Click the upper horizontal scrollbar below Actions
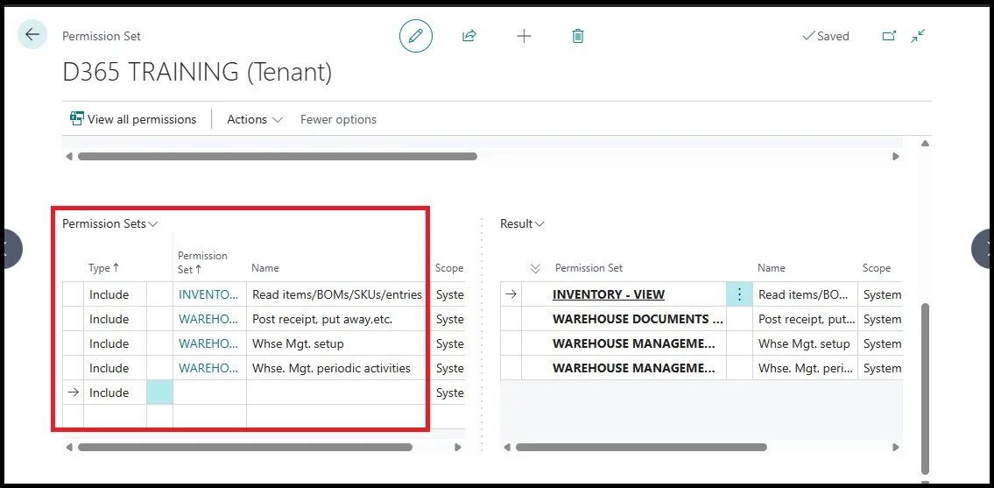994x488 pixels. [x=278, y=156]
